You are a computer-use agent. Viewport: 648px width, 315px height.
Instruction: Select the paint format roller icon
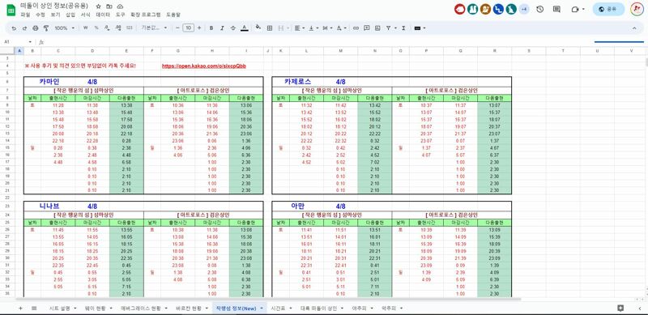(x=45, y=28)
